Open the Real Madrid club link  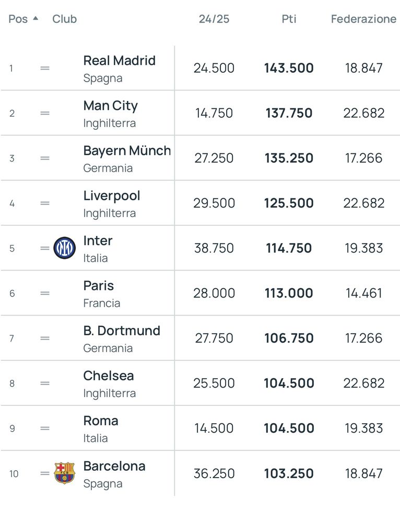(x=119, y=61)
